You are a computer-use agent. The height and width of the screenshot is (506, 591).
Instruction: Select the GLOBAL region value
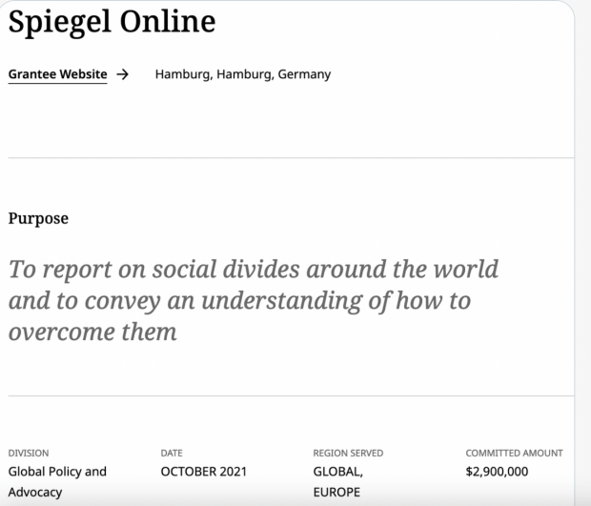[x=336, y=471]
